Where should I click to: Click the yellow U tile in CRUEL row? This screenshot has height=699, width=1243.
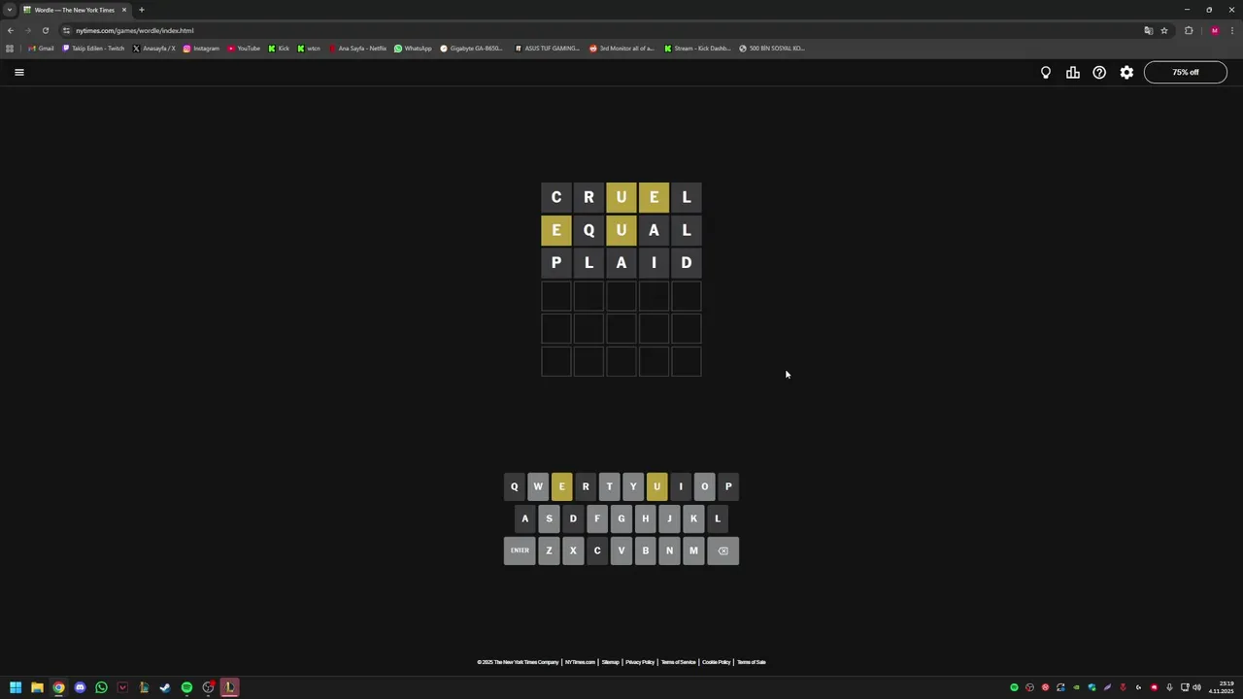pos(621,197)
